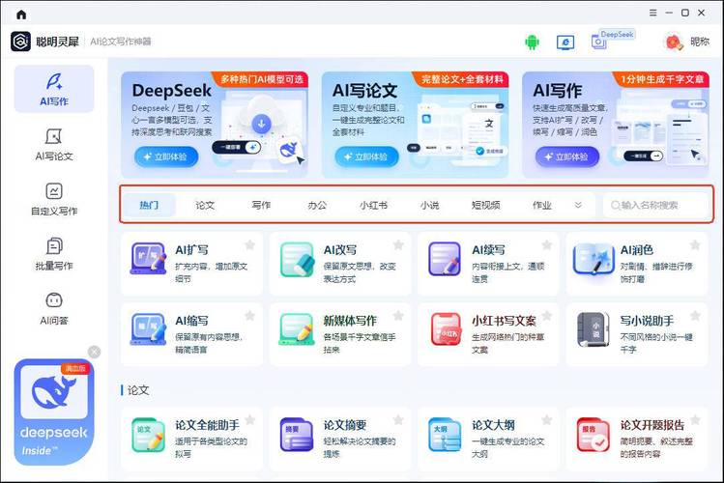Open 自定义写作 from the sidebar
The height and width of the screenshot is (483, 724).
coord(54,198)
